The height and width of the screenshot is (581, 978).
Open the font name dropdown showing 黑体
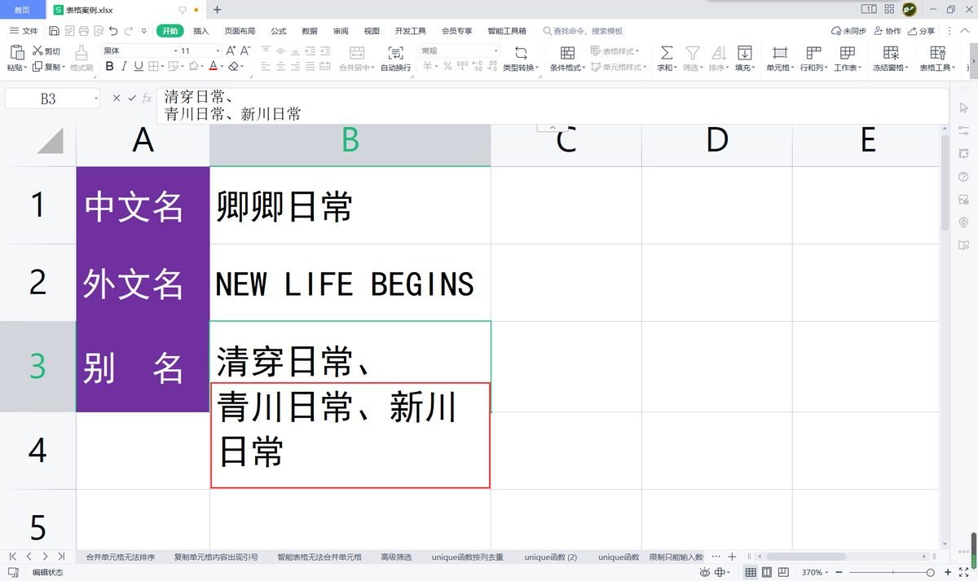175,51
